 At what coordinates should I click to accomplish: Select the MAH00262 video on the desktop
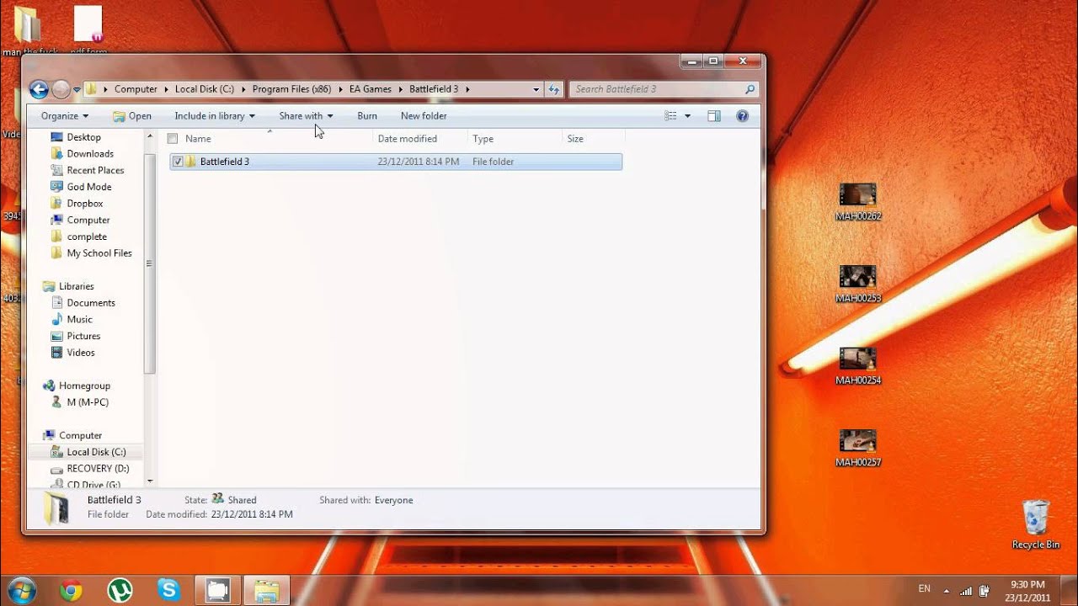[x=858, y=202]
